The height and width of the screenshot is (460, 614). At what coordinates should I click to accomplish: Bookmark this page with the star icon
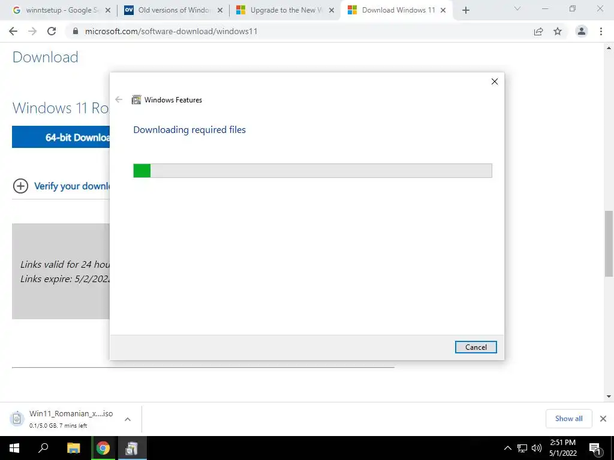558,31
